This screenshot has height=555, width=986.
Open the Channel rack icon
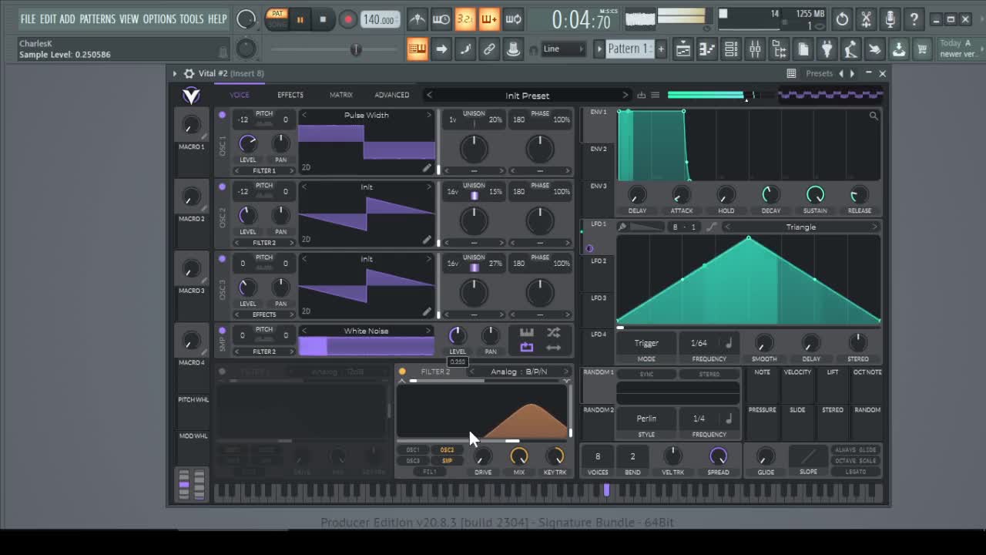click(731, 49)
